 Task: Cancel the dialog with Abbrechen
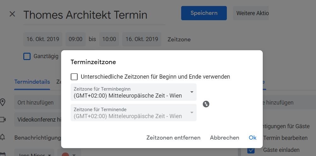(x=224, y=138)
